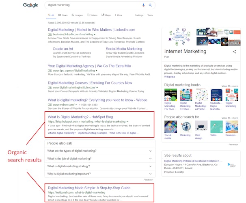Click the "Create an Ad" sitelink
The height and width of the screenshot is (203, 246).
[63, 49]
